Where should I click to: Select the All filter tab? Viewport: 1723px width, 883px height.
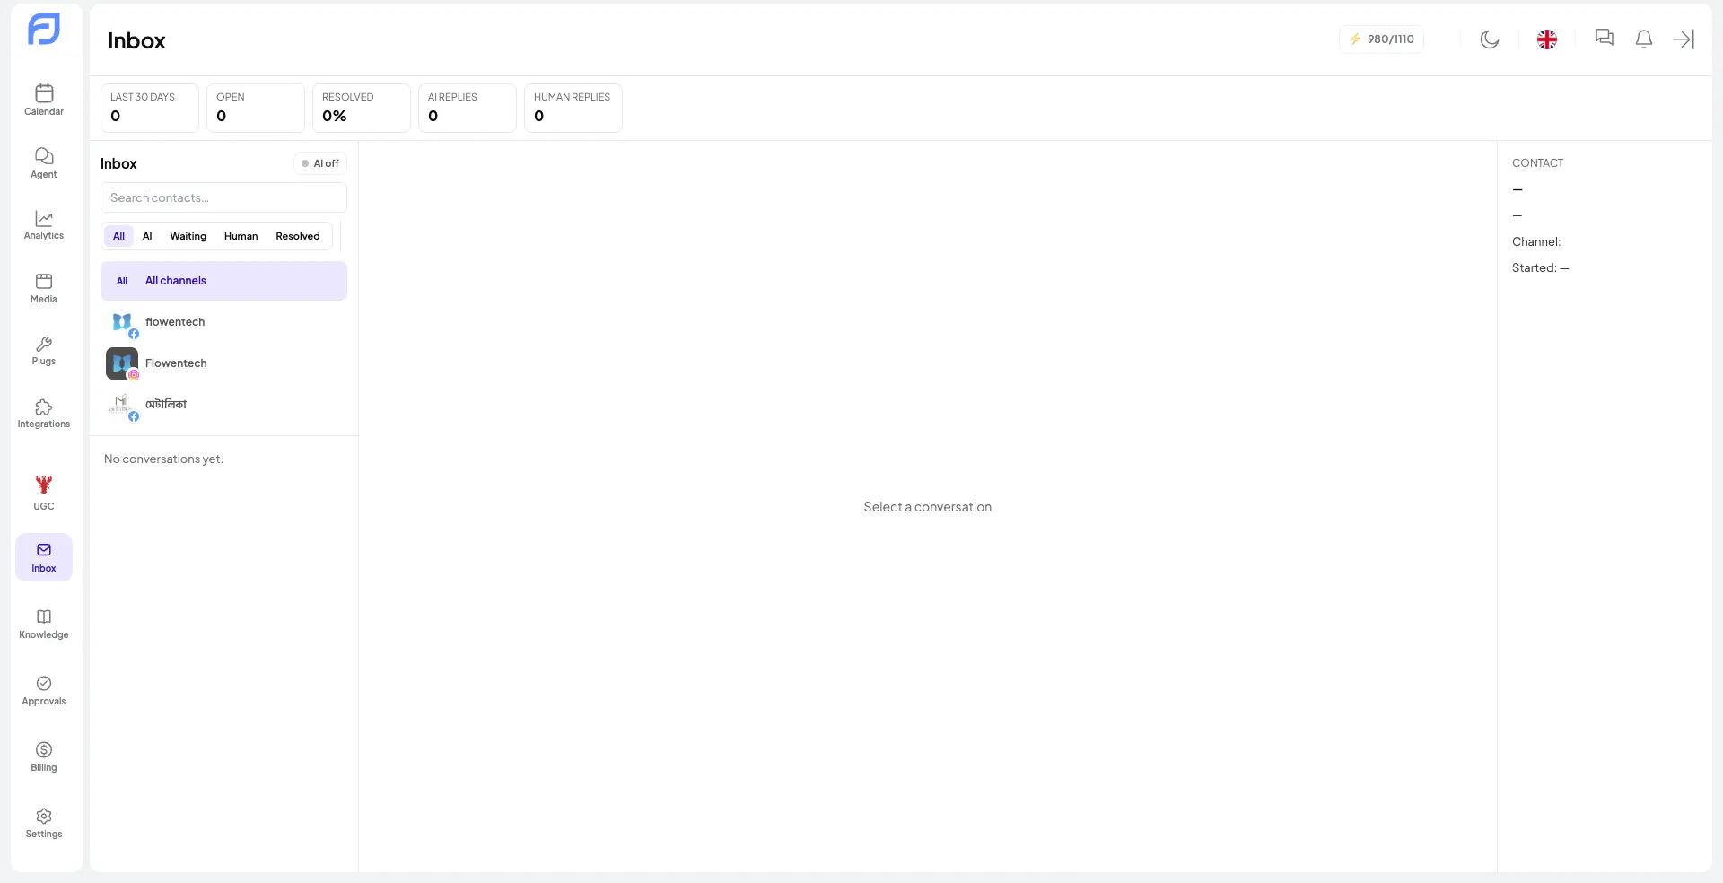point(118,236)
